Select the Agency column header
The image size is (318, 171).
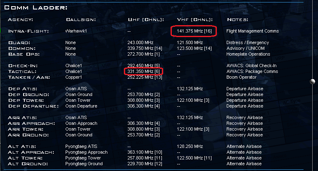point(21,19)
